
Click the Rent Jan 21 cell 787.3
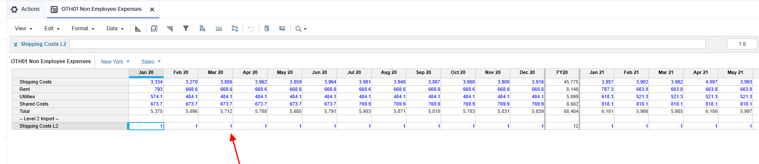tap(597, 89)
